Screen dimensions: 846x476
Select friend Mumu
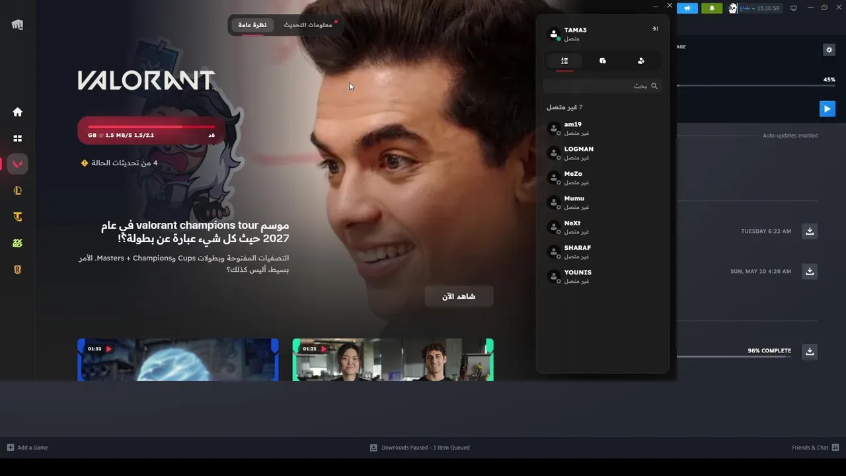click(x=603, y=202)
